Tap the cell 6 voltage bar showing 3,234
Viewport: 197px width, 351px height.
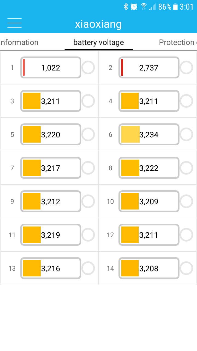149,134
